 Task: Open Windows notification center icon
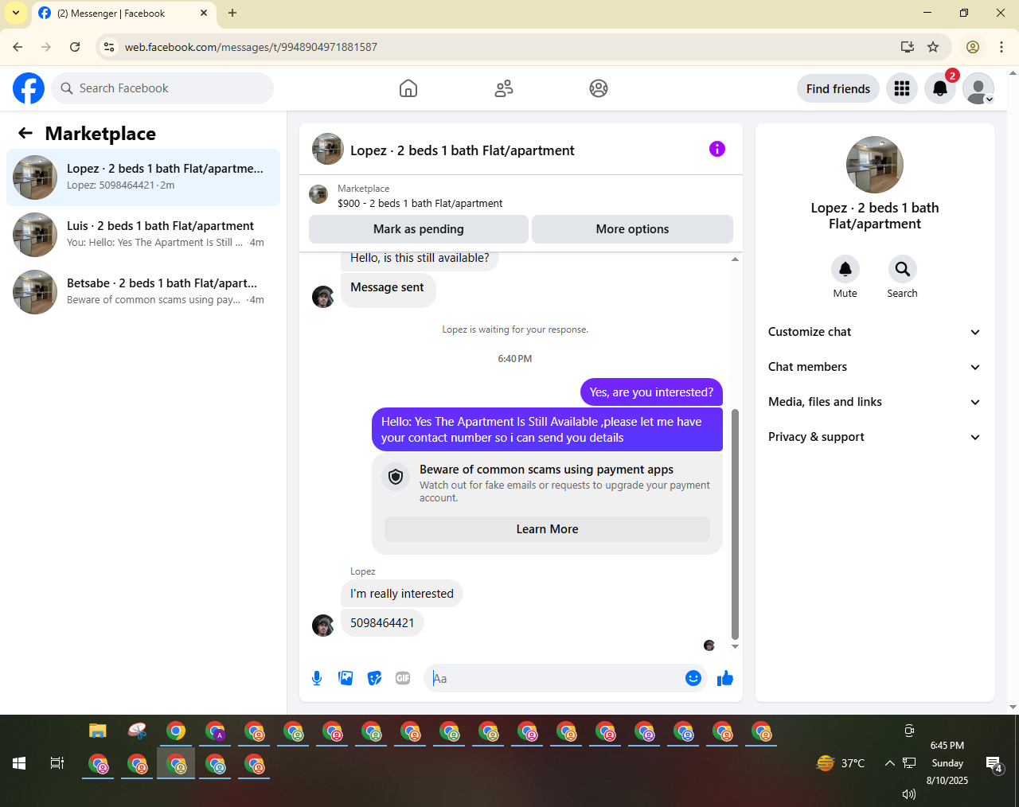tap(994, 765)
